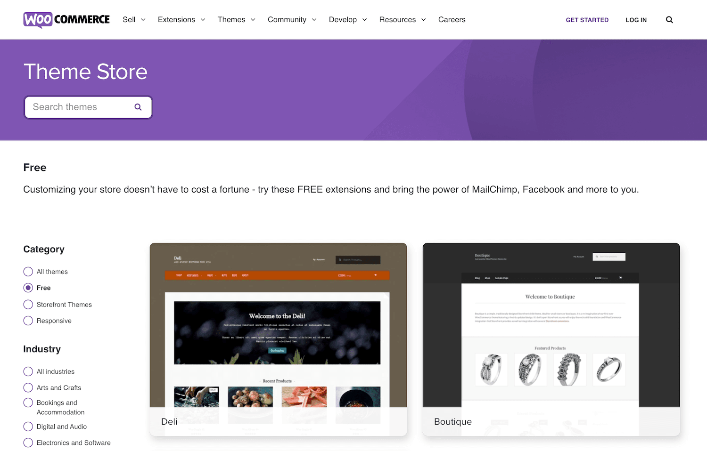Image resolution: width=707 pixels, height=451 pixels.
Task: Select Digital and Audio industry
Action: pos(28,427)
